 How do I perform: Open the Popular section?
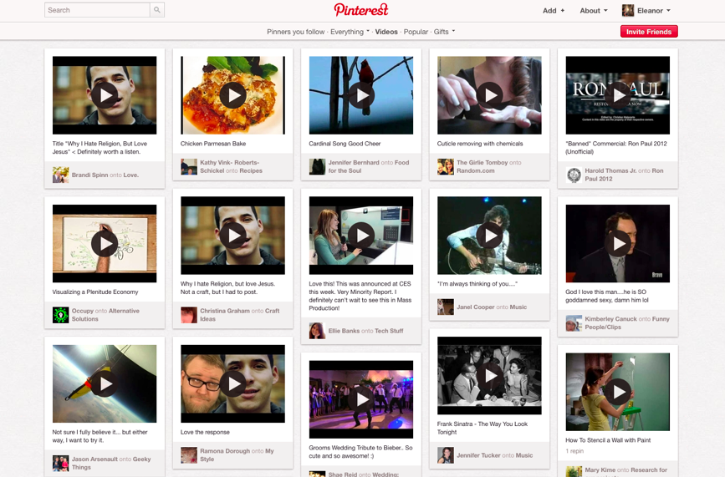click(x=416, y=32)
